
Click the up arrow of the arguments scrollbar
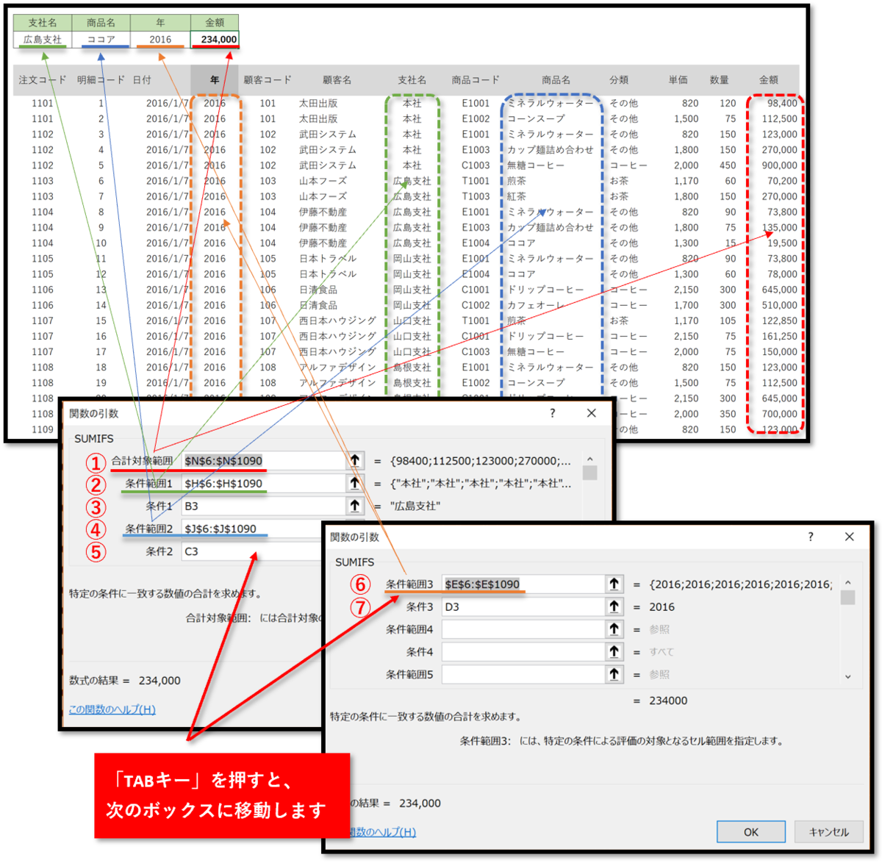[x=589, y=459]
